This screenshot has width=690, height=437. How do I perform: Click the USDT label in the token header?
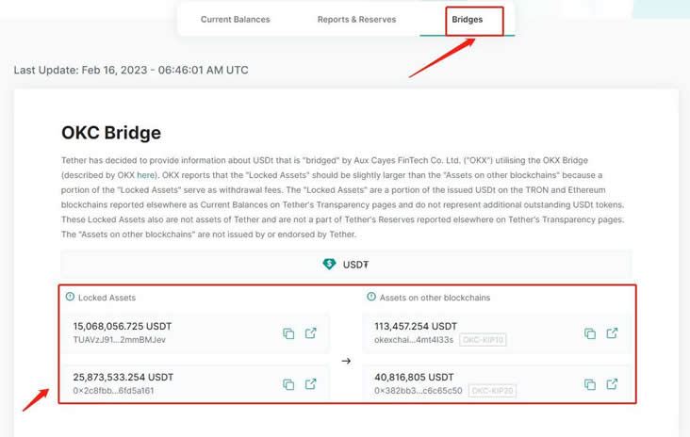point(355,265)
